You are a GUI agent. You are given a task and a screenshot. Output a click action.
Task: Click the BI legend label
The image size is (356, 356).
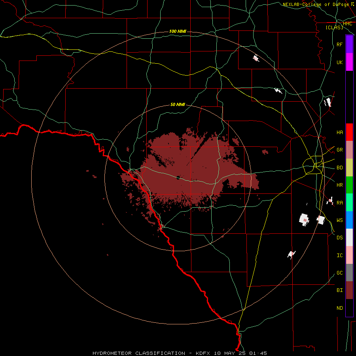[x=340, y=290]
